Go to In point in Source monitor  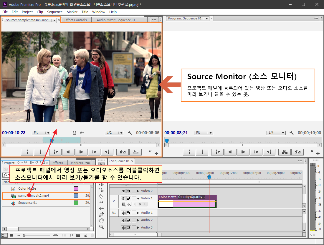(55, 152)
